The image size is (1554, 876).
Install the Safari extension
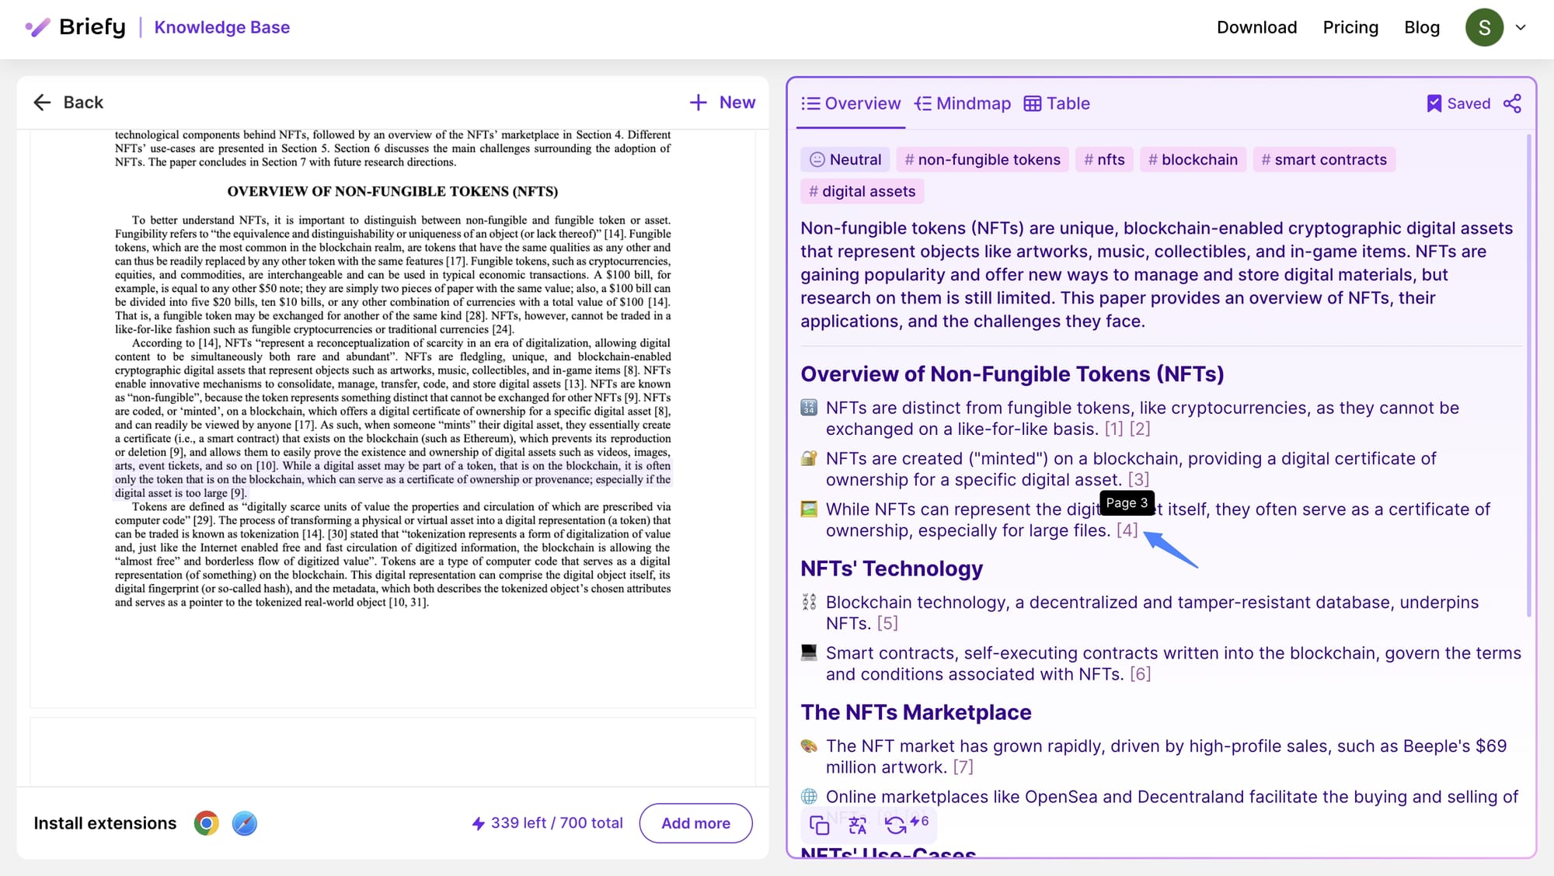(244, 823)
